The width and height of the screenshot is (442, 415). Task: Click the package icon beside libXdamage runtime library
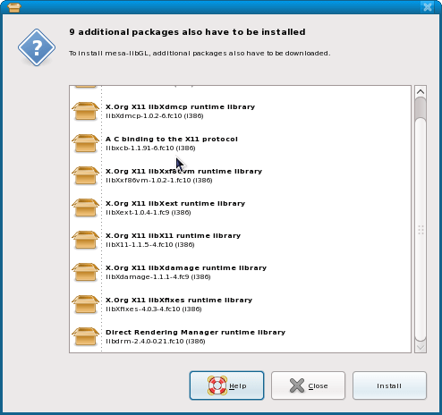[85, 272]
